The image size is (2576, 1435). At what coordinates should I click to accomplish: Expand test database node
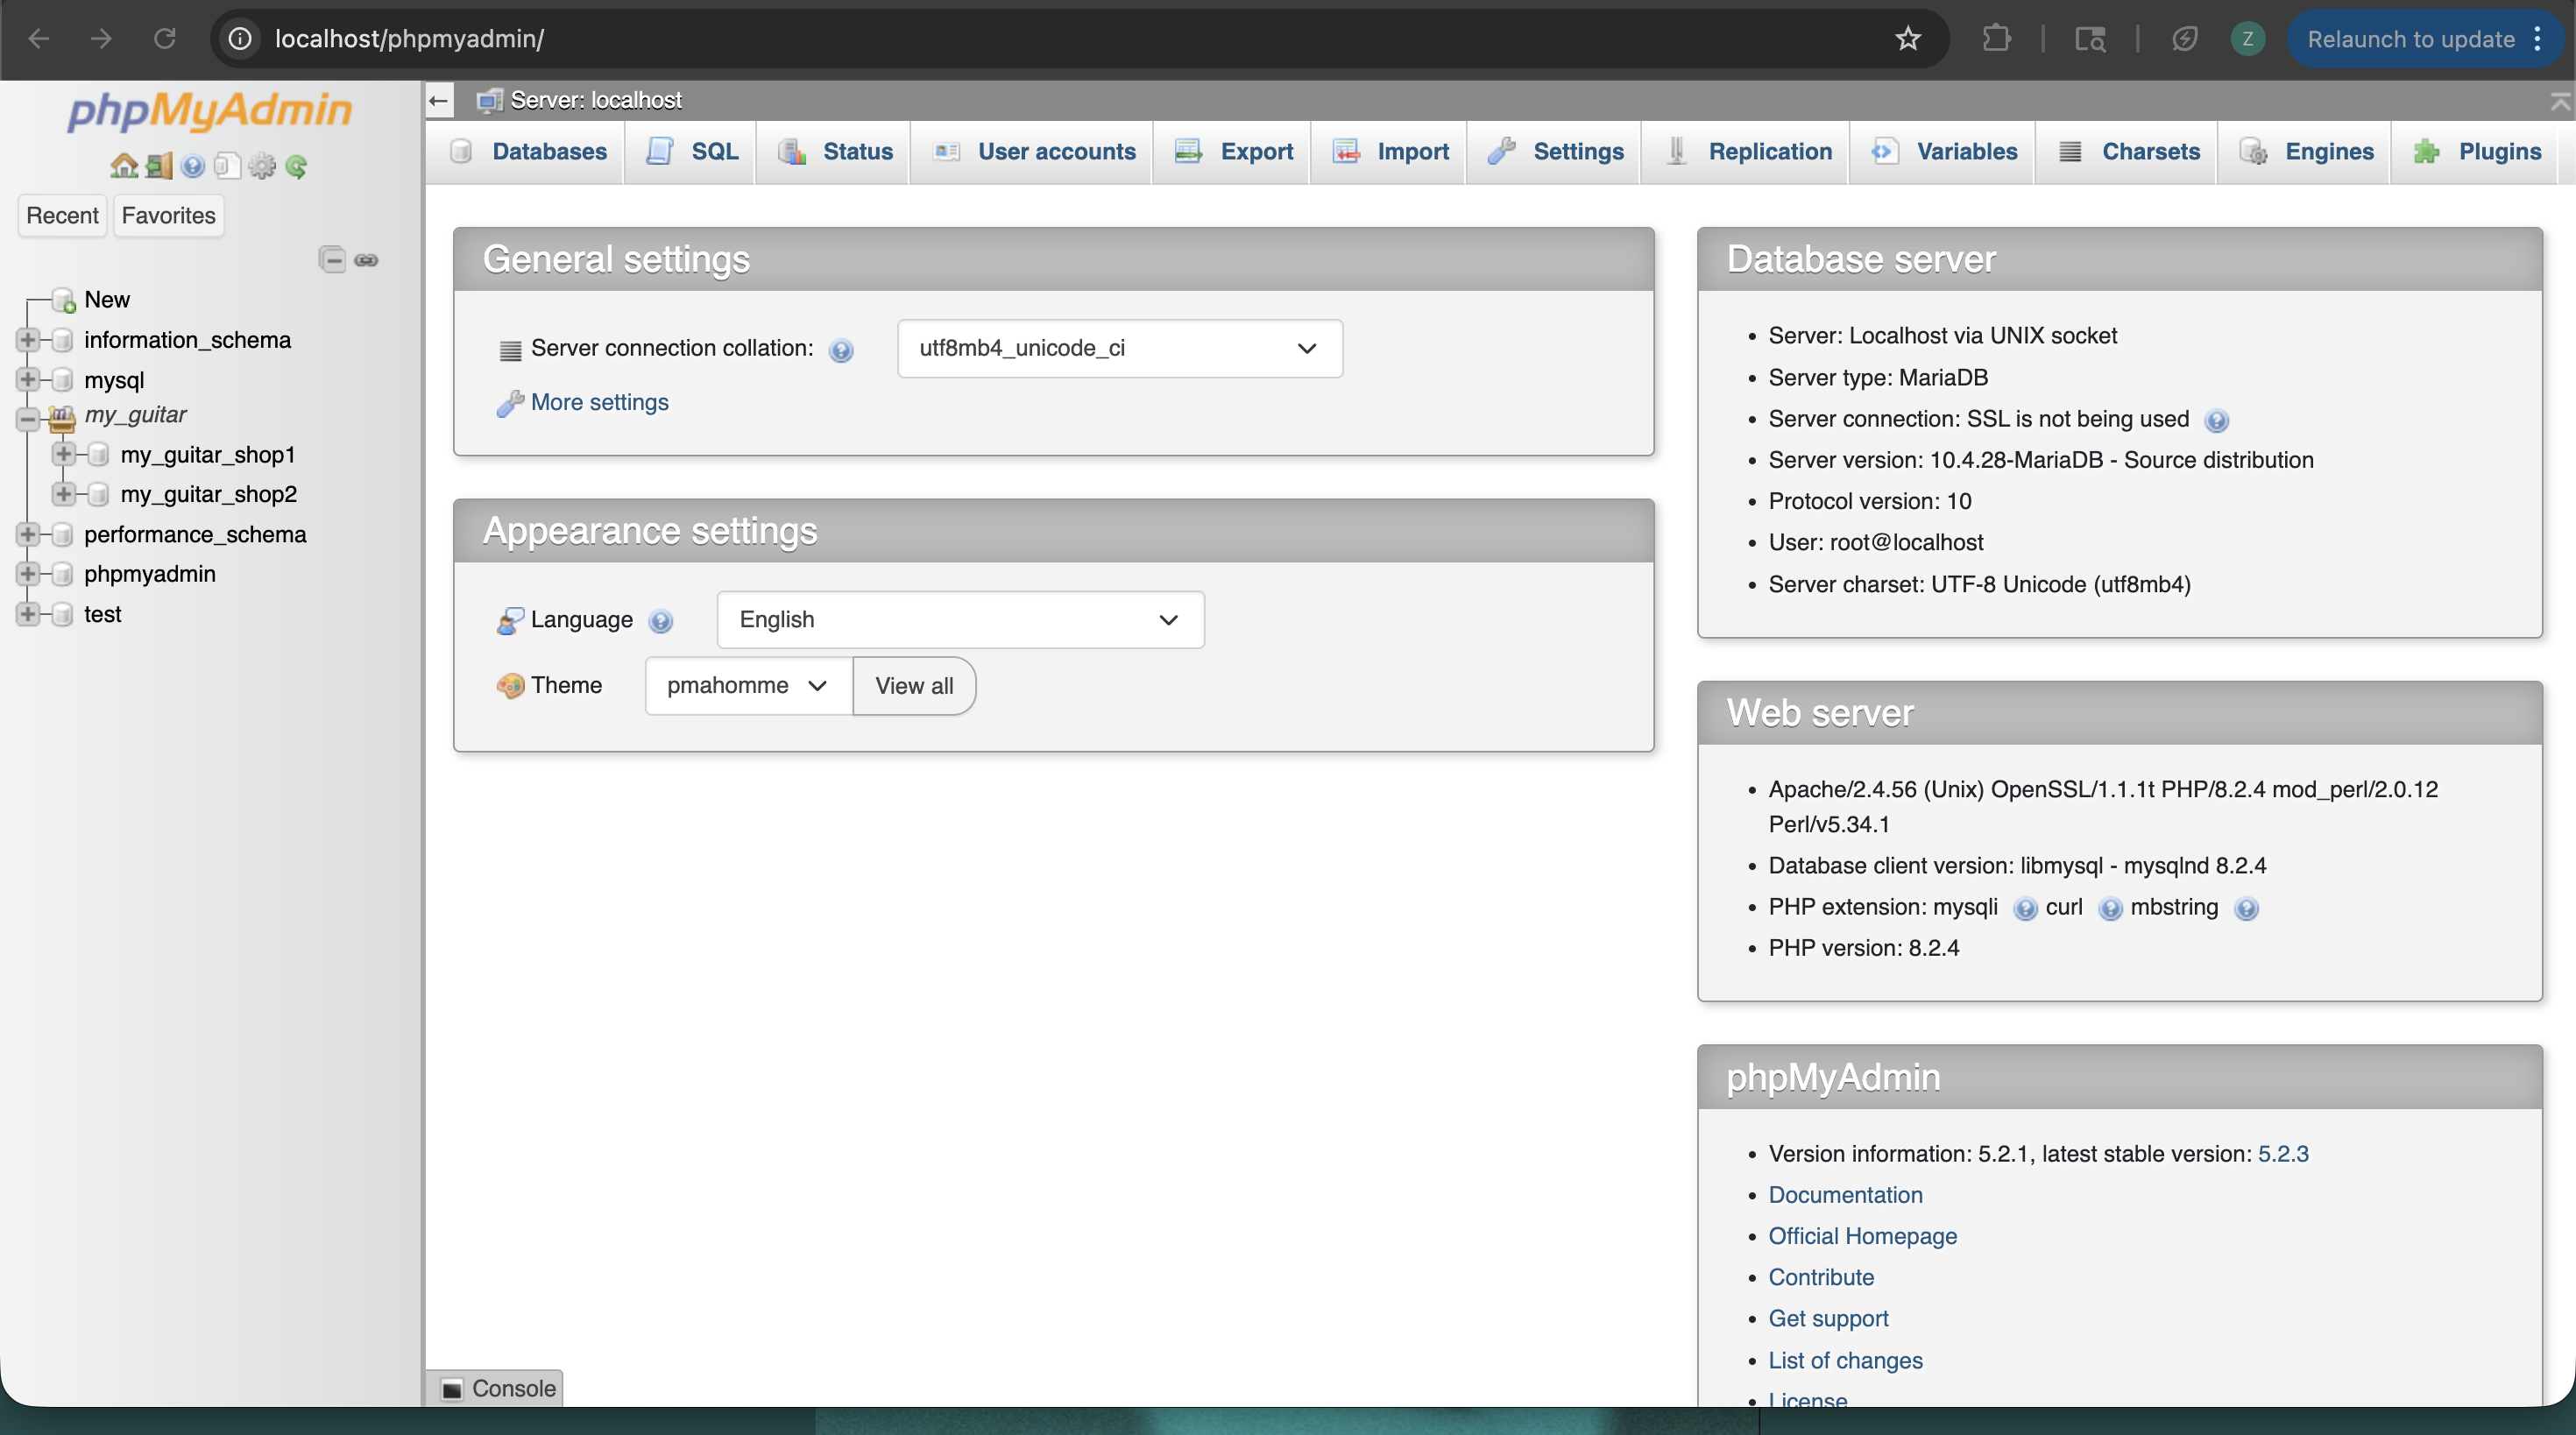tap(28, 614)
